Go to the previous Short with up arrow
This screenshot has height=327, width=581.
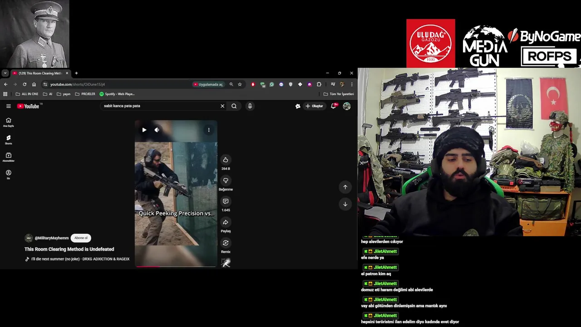coord(345,187)
